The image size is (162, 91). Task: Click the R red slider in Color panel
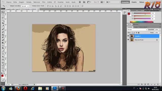click(142, 13)
